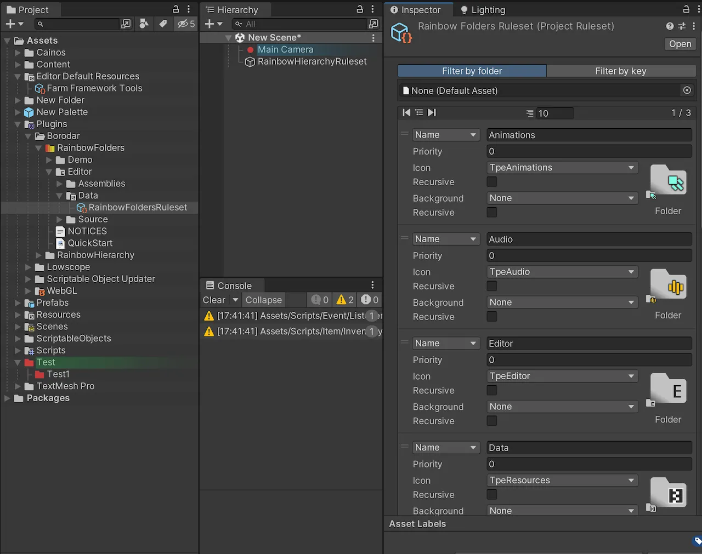Click the Project panel lock icon
702x554 pixels.
coord(176,9)
